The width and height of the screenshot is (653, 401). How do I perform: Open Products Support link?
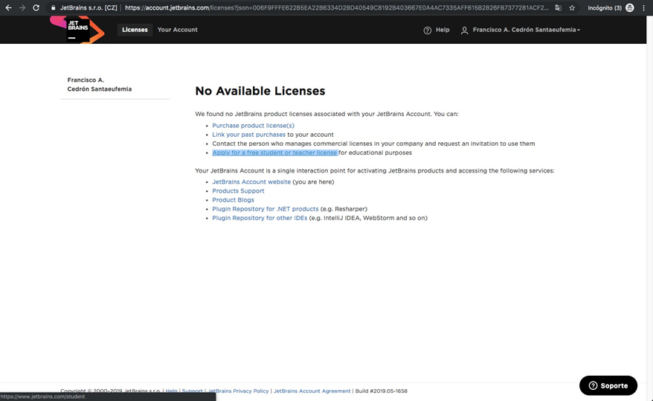(238, 190)
